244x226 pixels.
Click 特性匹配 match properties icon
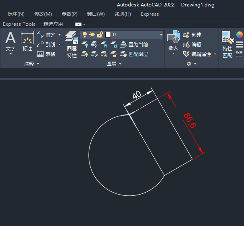[227, 44]
